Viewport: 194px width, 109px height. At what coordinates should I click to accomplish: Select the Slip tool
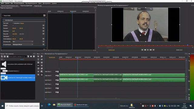point(38,65)
